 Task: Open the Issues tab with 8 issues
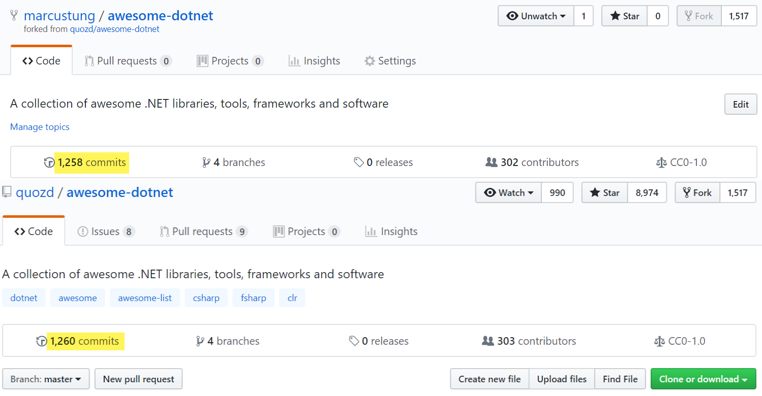pyautogui.click(x=106, y=232)
